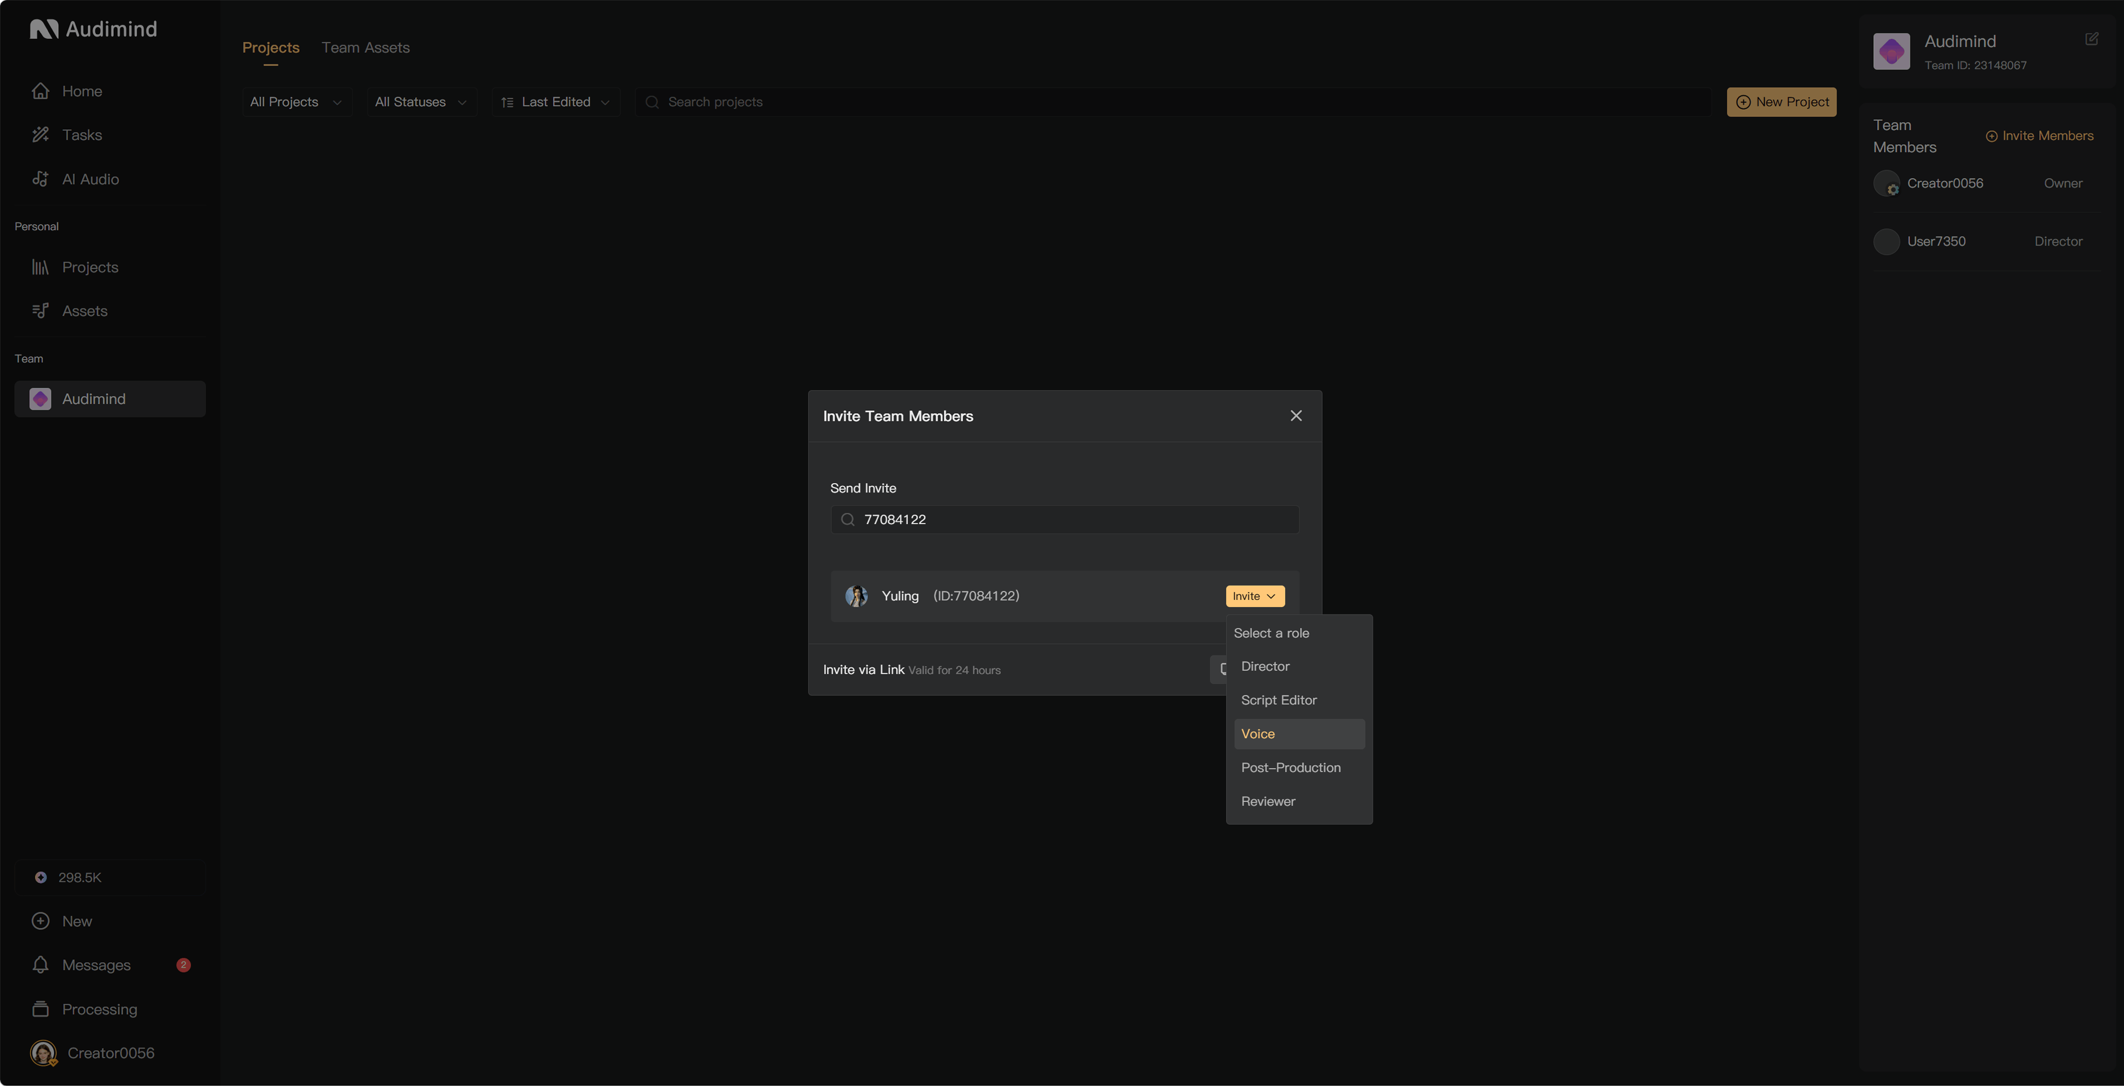Image resolution: width=2124 pixels, height=1088 pixels.
Task: Open the Invite role dropdown for Yuling
Action: (1254, 597)
